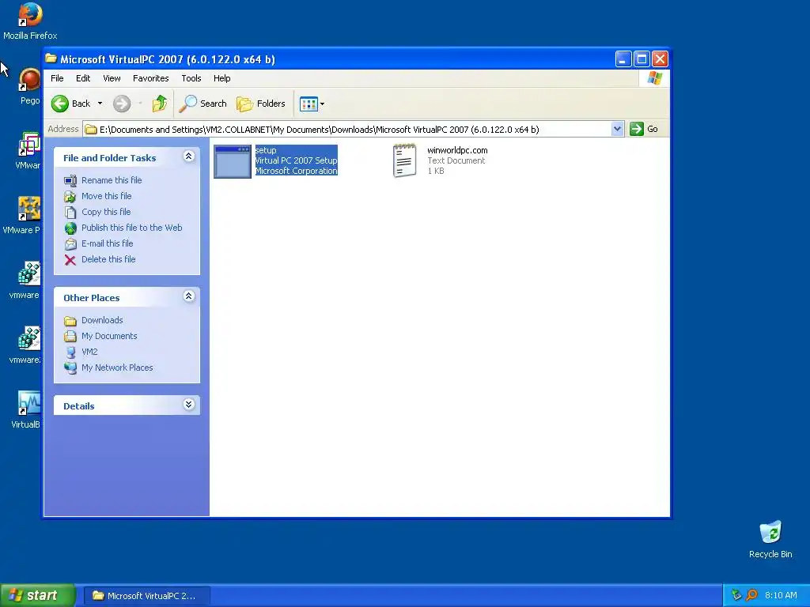Click the E-mail envelope icon
The width and height of the screenshot is (810, 607).
[70, 243]
